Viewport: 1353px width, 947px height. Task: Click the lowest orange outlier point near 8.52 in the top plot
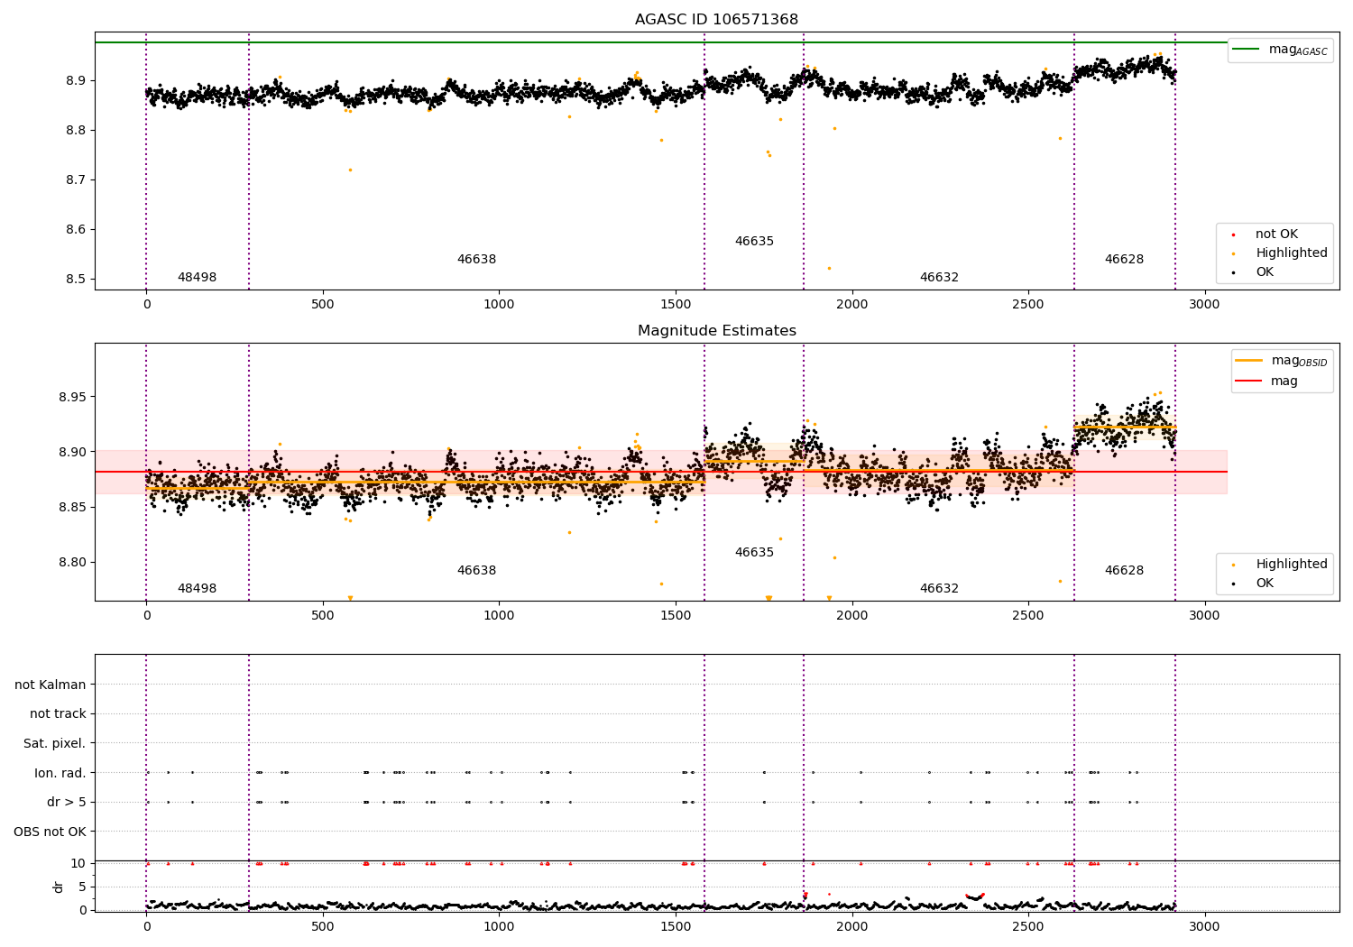coord(829,269)
